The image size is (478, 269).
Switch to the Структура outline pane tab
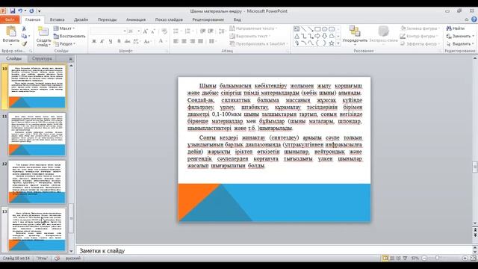click(x=42, y=58)
